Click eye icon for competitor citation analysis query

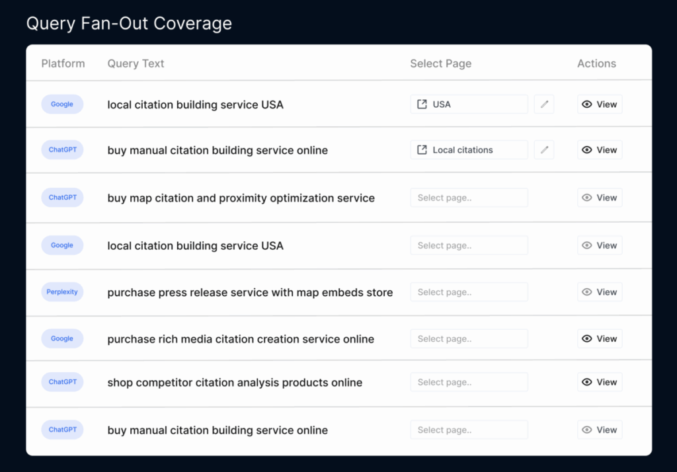(x=586, y=382)
